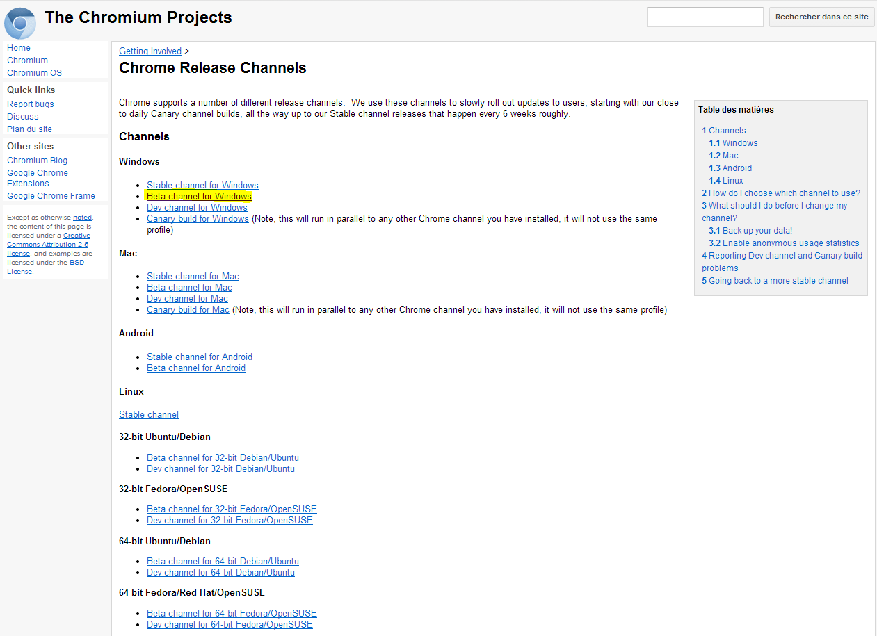Jump to '1.4 Linux' in table of contents
Viewport: 877px width, 636px height.
(x=726, y=181)
